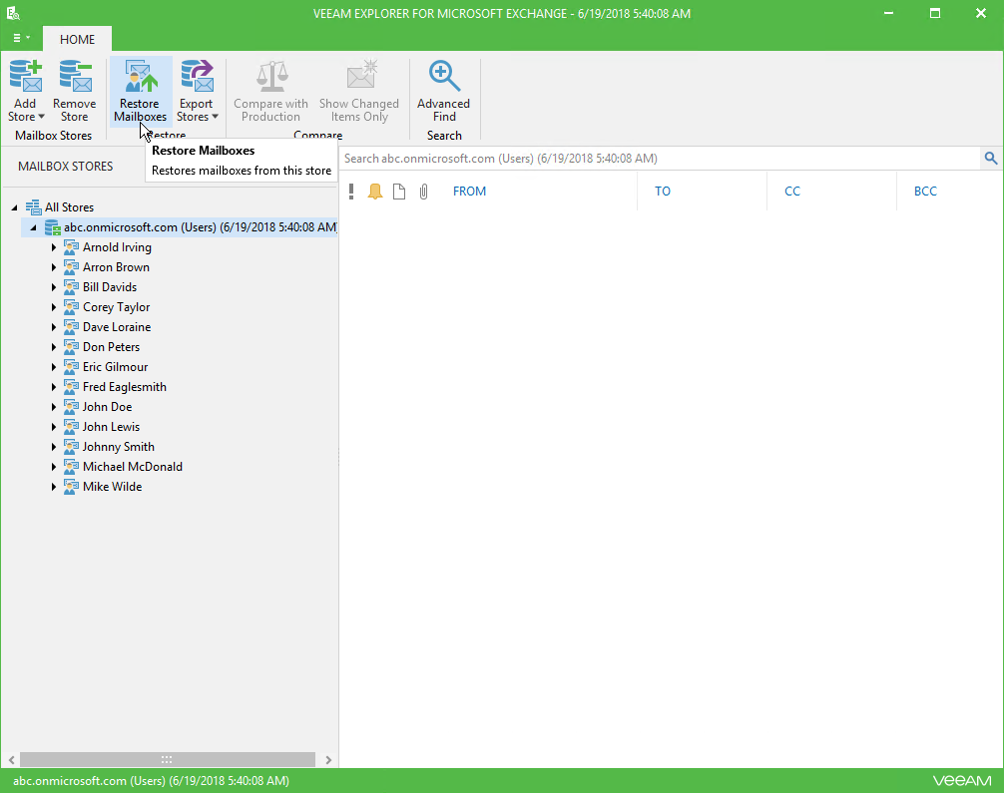Select the Michael McDonald mailbox name
This screenshot has height=793, width=1004.
(133, 467)
